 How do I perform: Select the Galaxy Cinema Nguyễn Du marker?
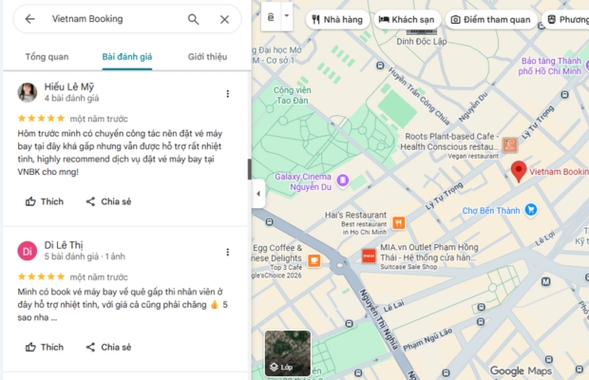point(343,180)
